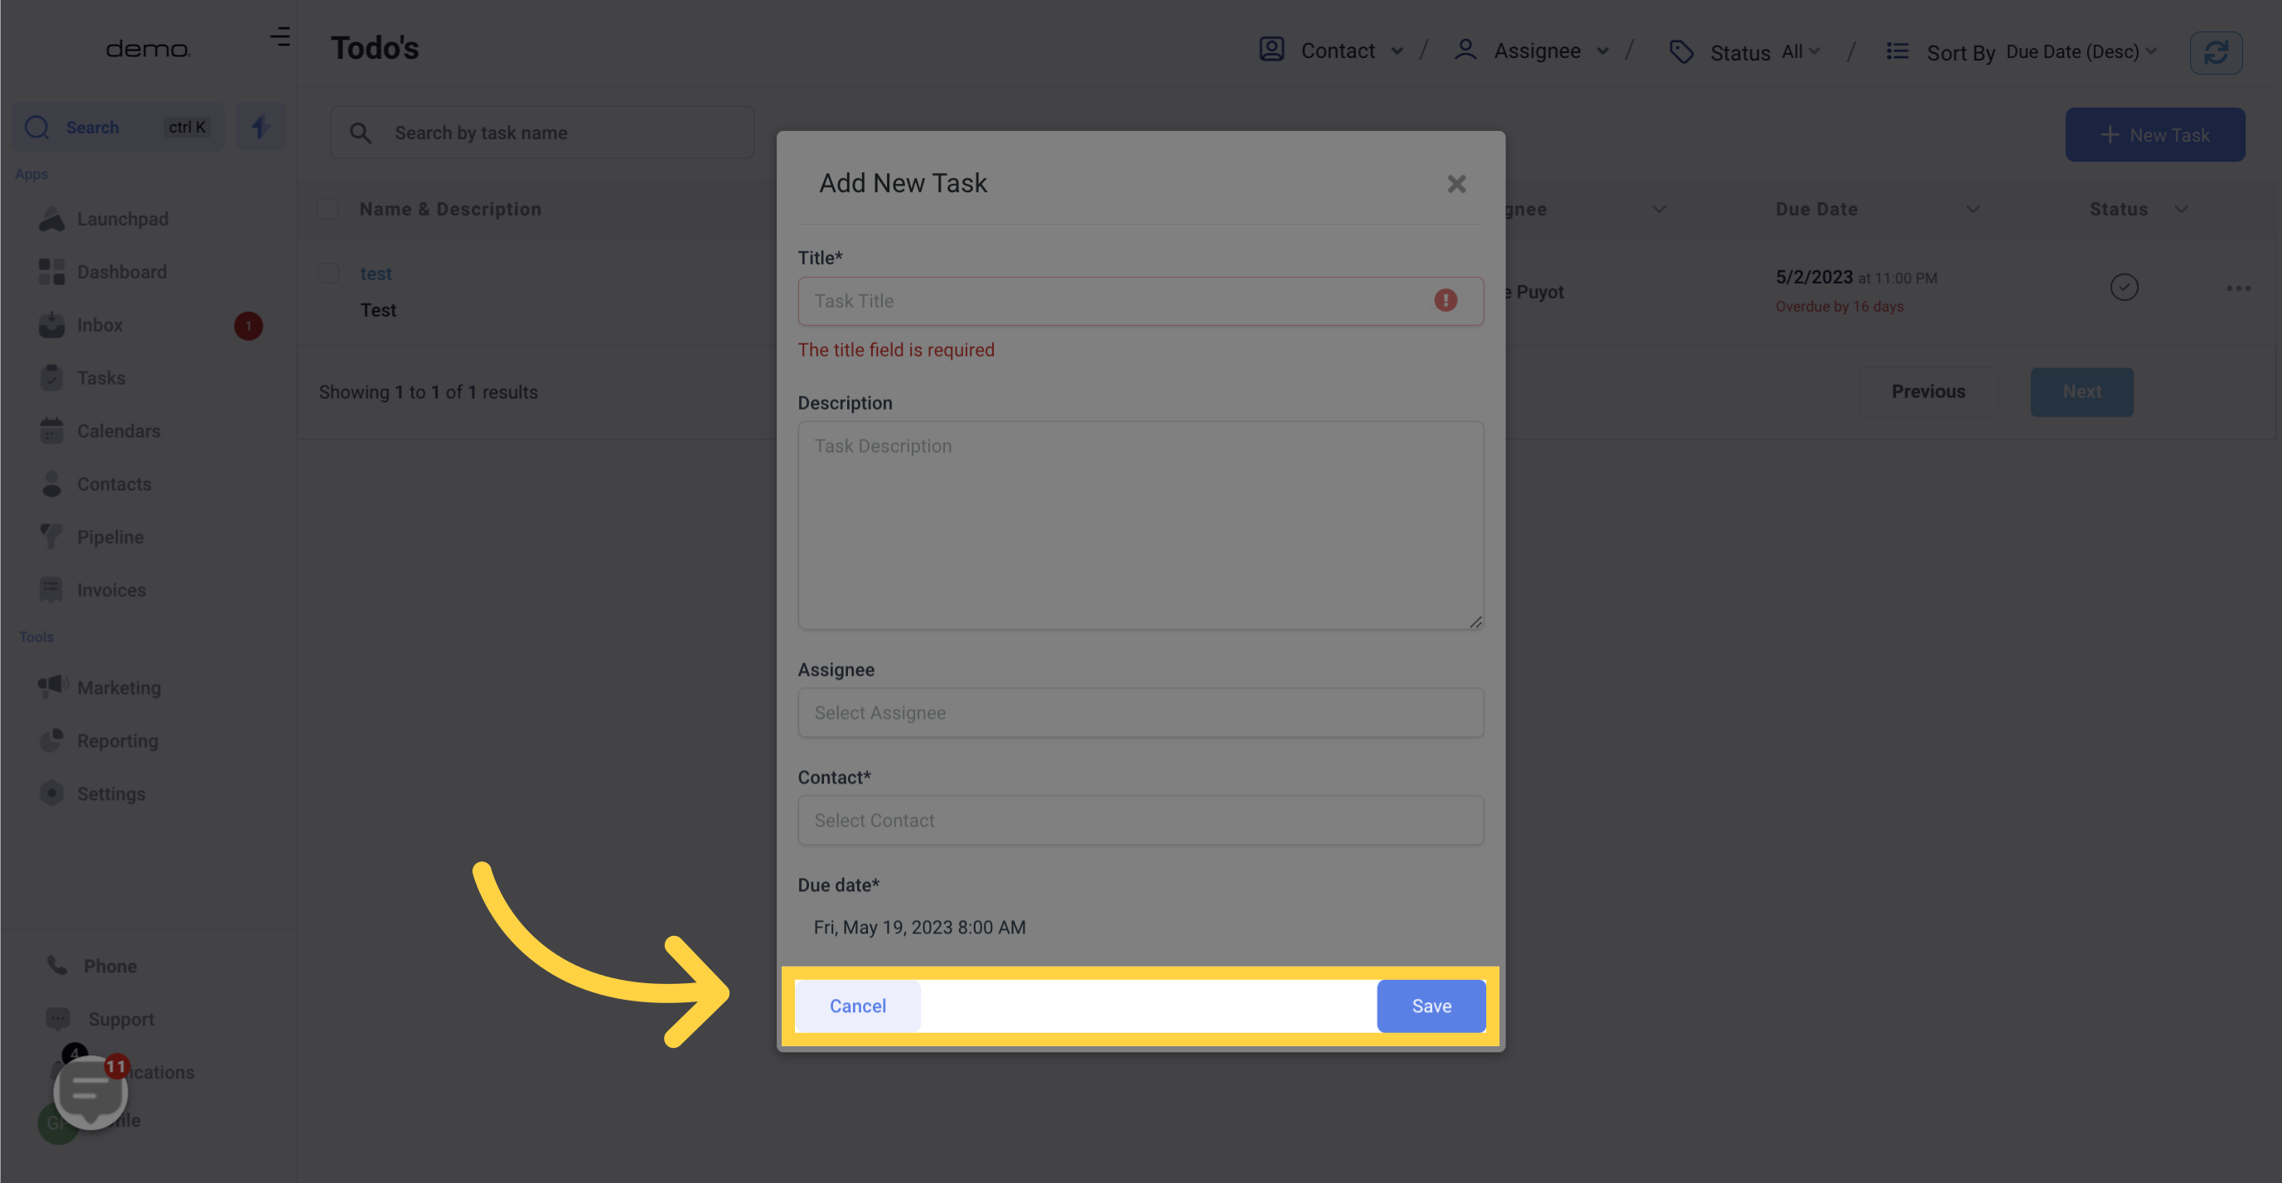The image size is (2282, 1183).
Task: Click the Invoices icon in sidebar
Action: click(51, 589)
